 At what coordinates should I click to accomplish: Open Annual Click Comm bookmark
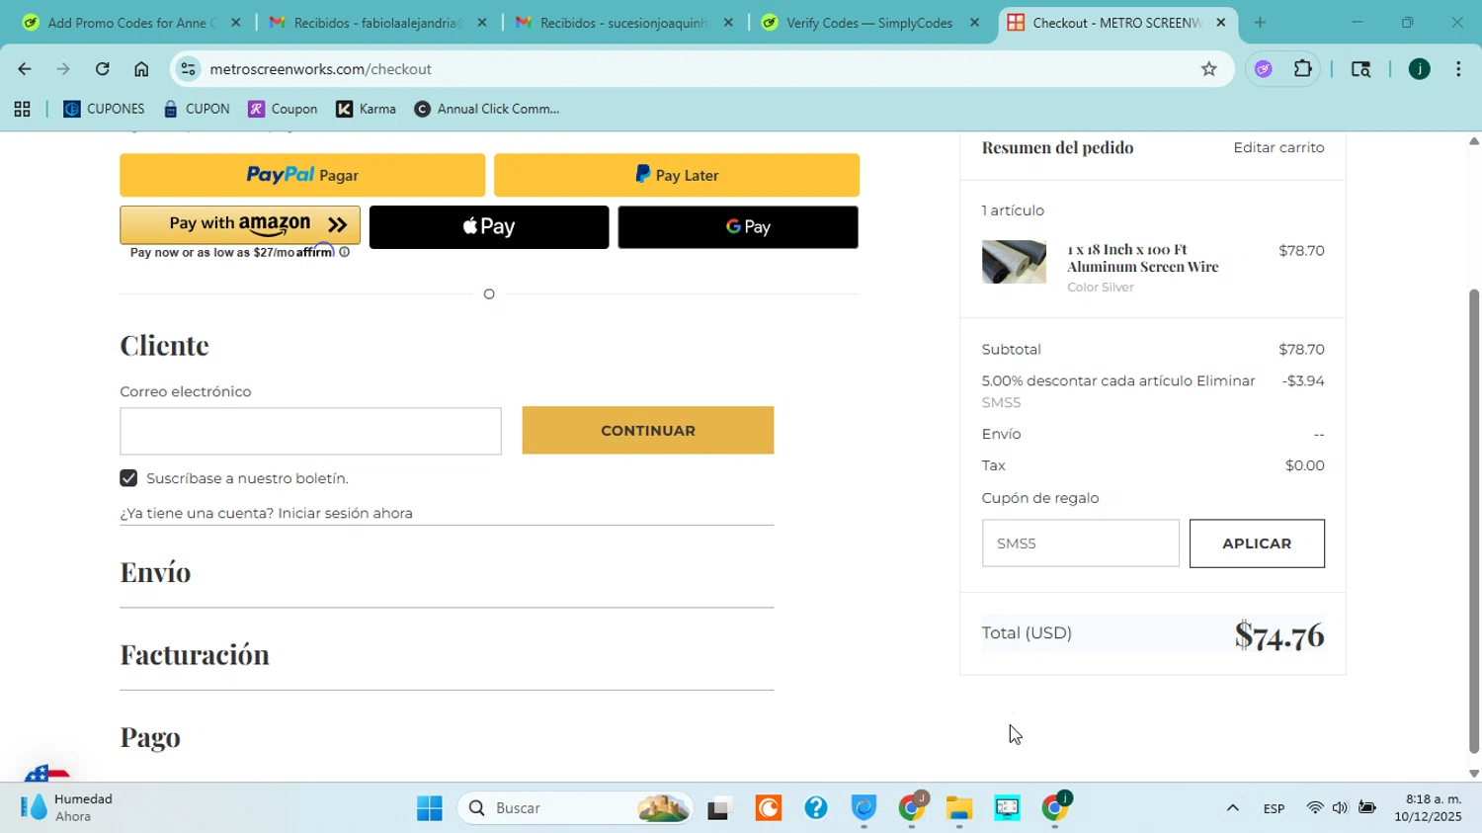point(487,109)
